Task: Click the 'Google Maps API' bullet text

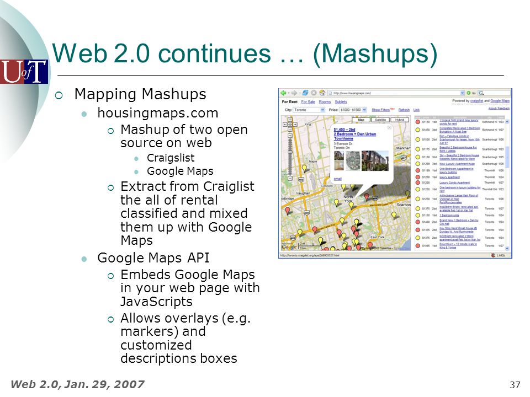Action: [x=153, y=258]
